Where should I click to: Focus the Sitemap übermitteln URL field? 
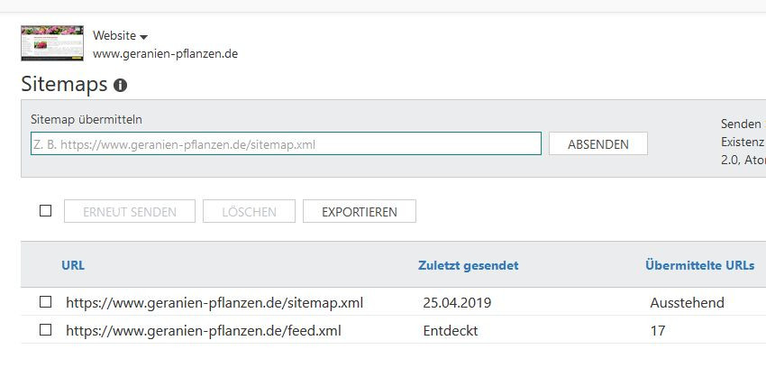point(286,143)
